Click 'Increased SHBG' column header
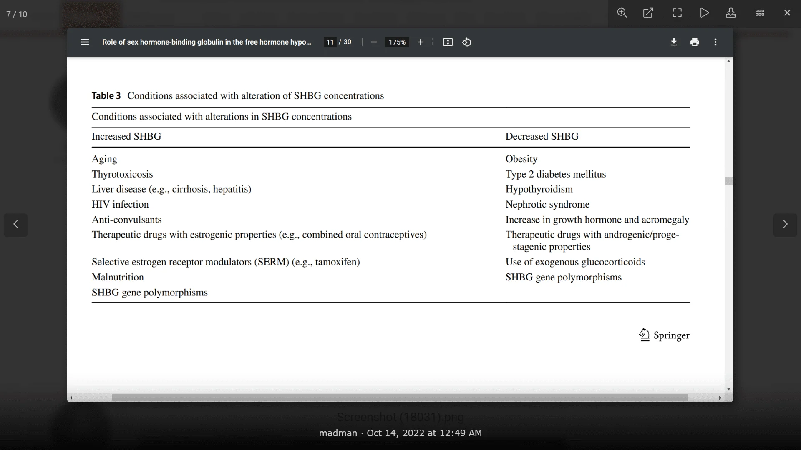Image resolution: width=801 pixels, height=450 pixels. (x=126, y=136)
